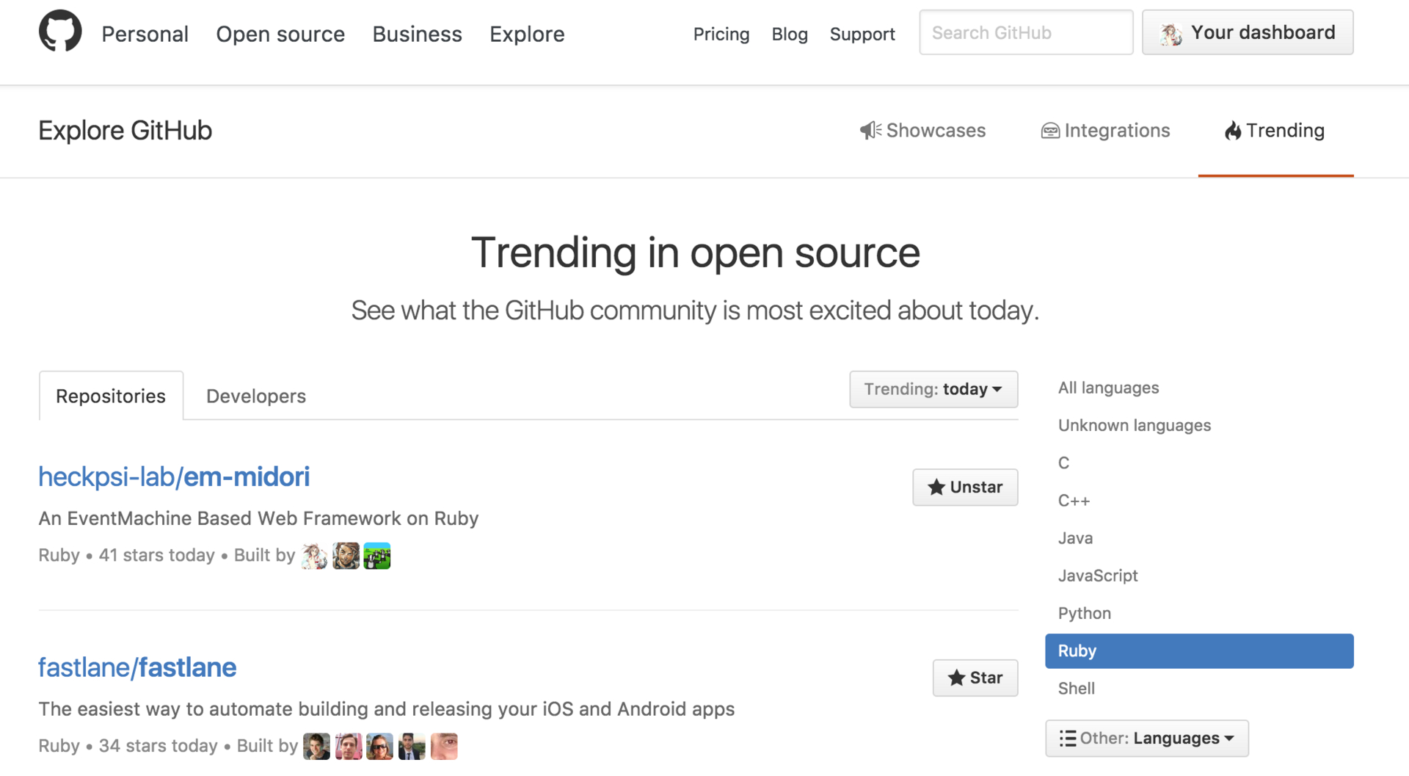Click the list icon in Other Languages
Viewport: 1409px width, 776px height.
1068,739
